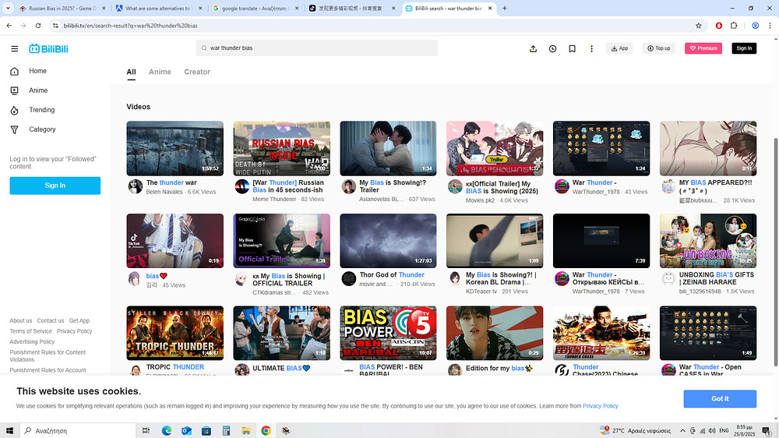Open the bookmarks icon in header
779x438 pixels.
[x=572, y=49]
